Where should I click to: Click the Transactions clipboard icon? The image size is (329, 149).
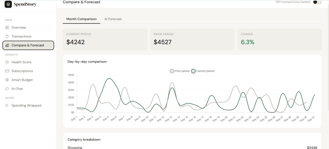(x=7, y=36)
